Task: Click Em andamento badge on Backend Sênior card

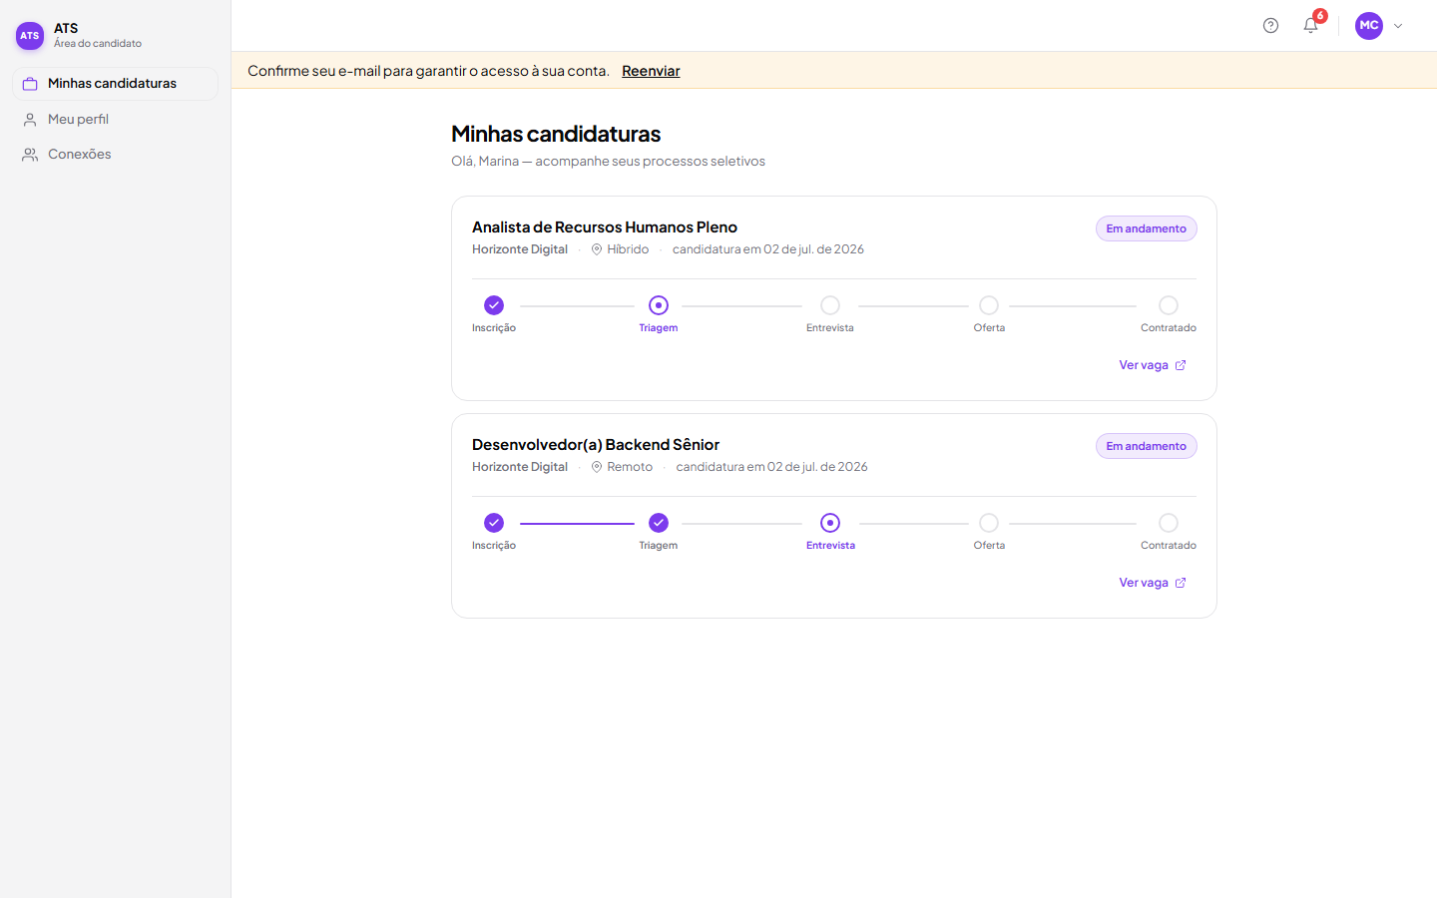Action: (1147, 446)
